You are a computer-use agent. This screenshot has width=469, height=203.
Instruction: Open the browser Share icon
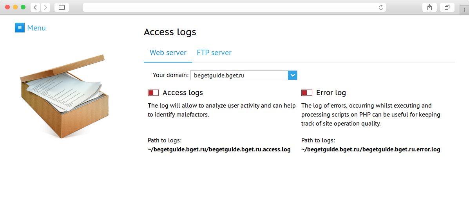point(429,7)
